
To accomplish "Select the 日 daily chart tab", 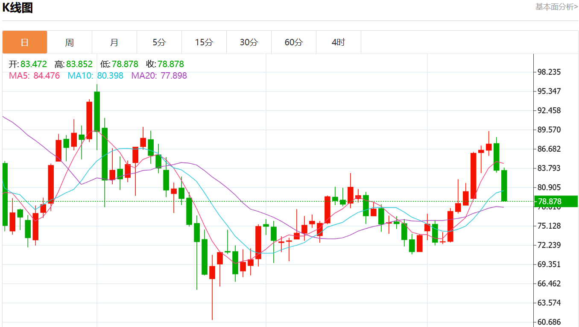I will click(x=25, y=42).
